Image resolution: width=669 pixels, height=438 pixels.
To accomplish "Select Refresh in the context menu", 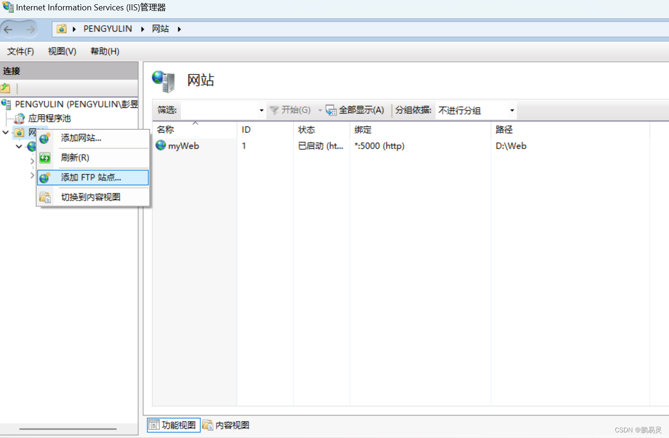I will [x=75, y=158].
